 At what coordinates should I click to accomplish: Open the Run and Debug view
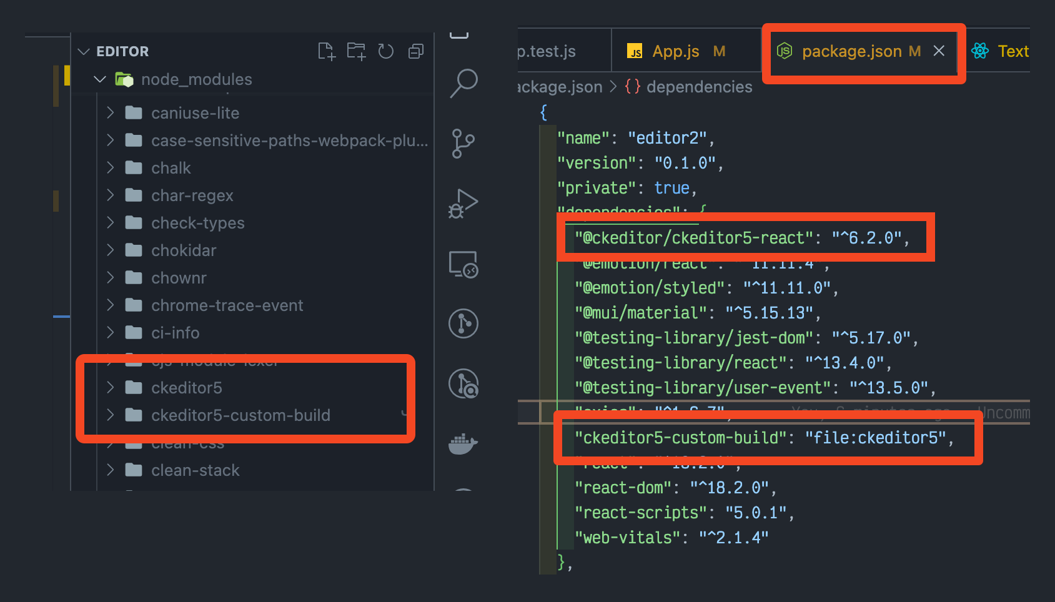[463, 204]
